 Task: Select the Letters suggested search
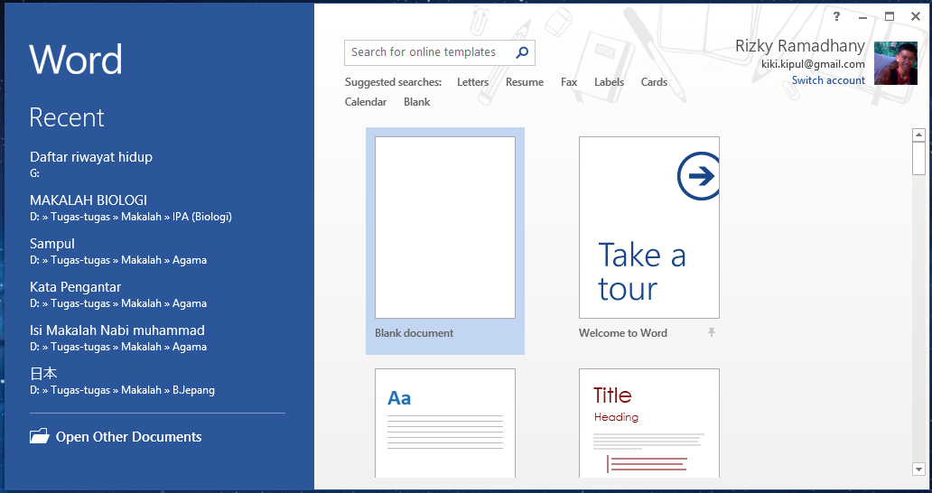coord(472,82)
